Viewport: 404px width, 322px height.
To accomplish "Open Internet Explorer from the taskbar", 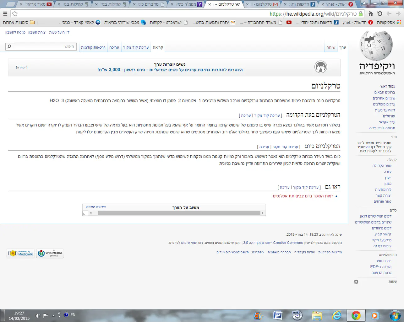I will pos(336,315).
